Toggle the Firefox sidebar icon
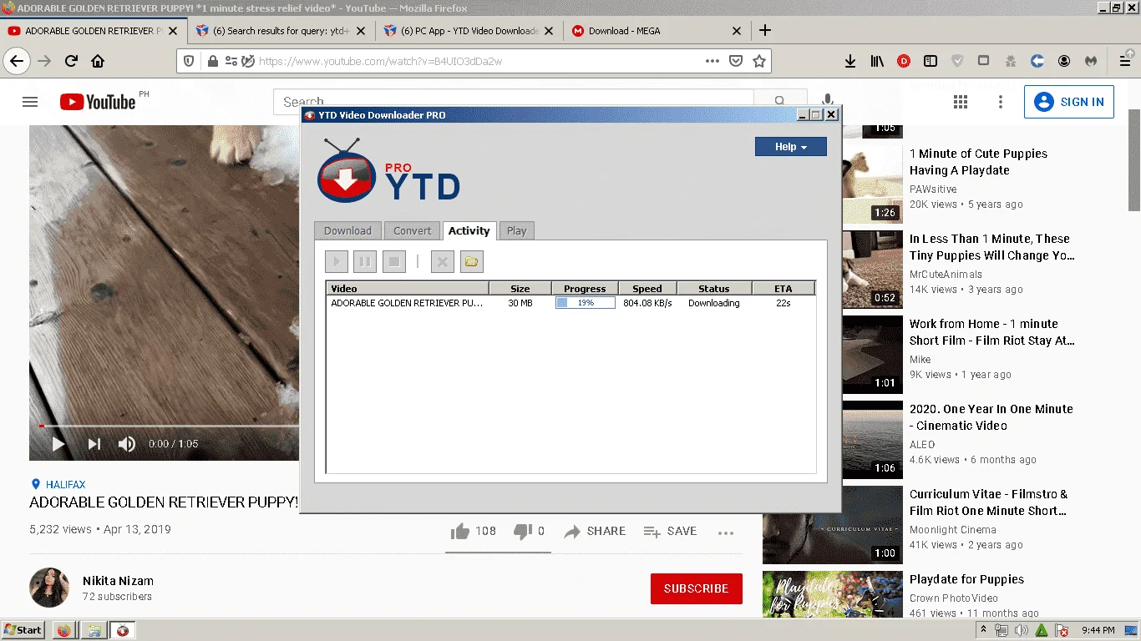The width and height of the screenshot is (1141, 641). (x=931, y=61)
